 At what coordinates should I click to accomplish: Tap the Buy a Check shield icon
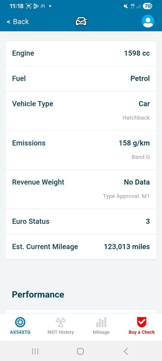(x=142, y=322)
